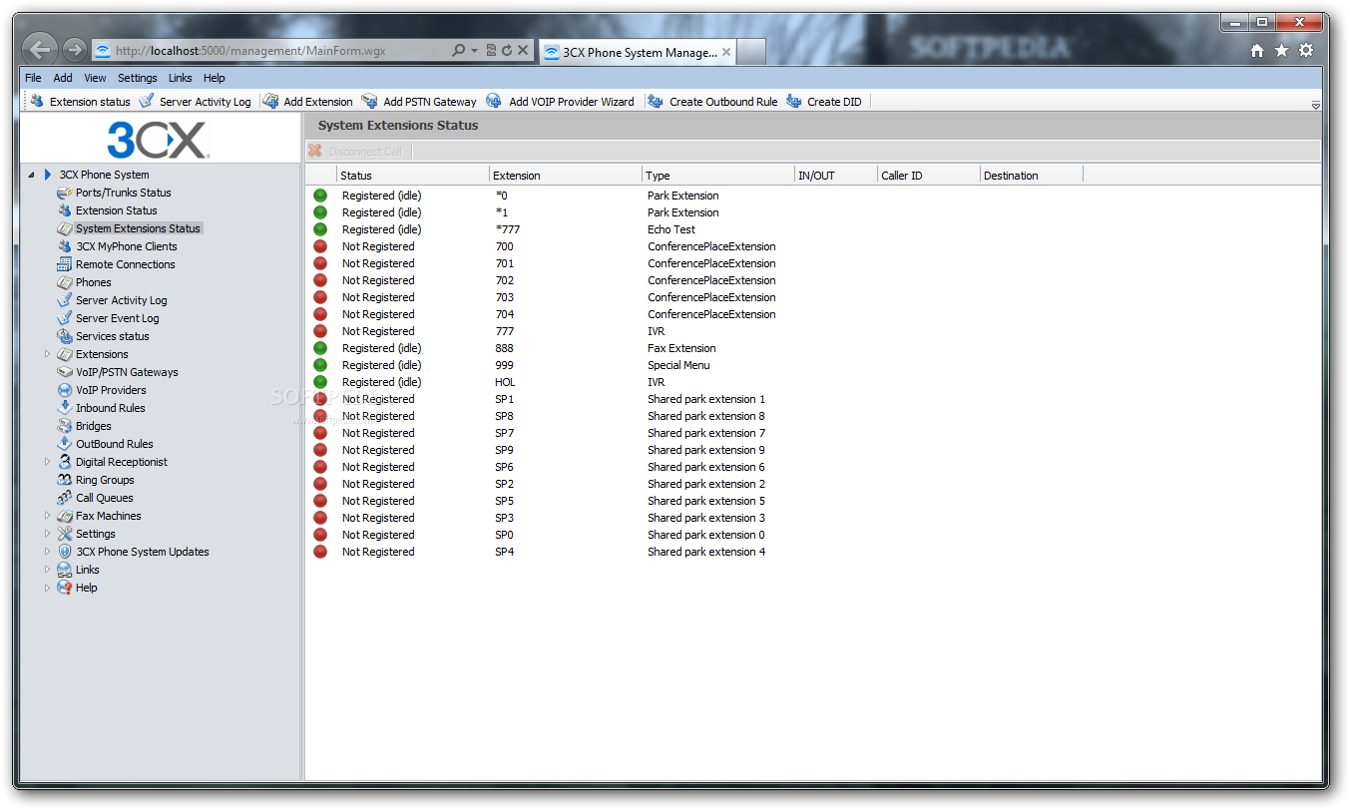
Task: Select Shared park extension 4 row
Action: coord(812,552)
